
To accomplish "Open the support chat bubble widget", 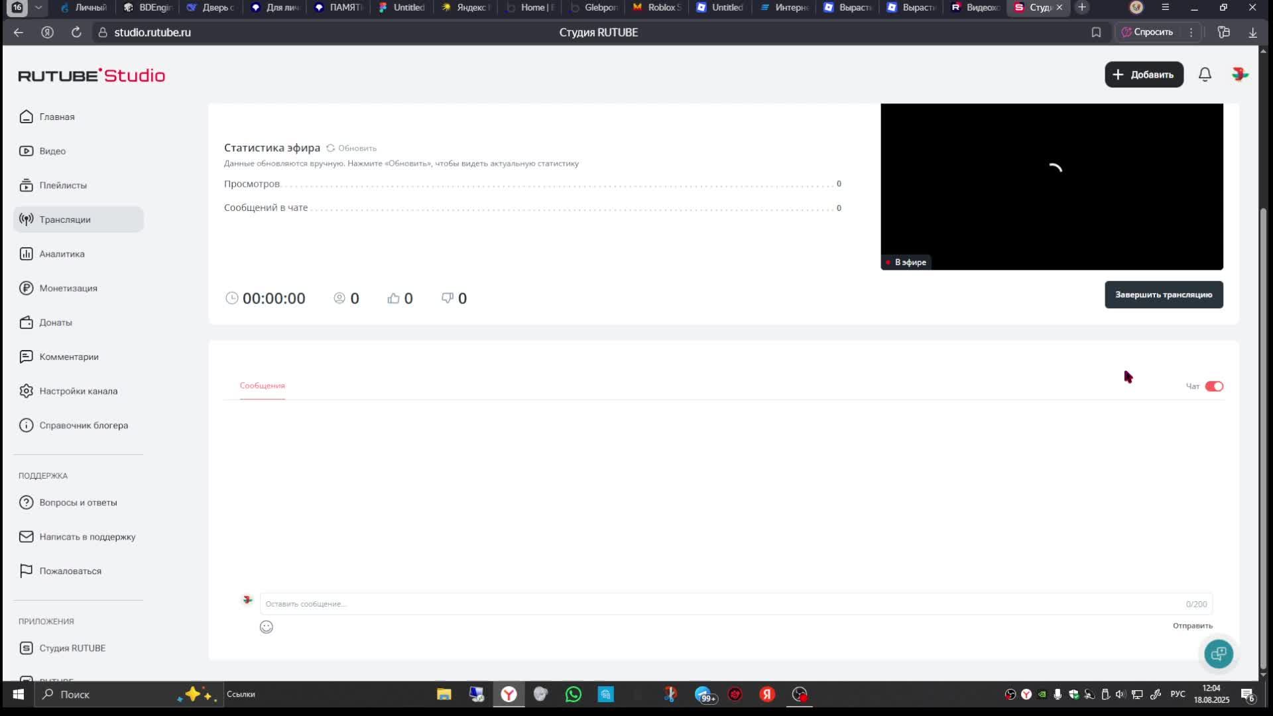I will 1219,654.
